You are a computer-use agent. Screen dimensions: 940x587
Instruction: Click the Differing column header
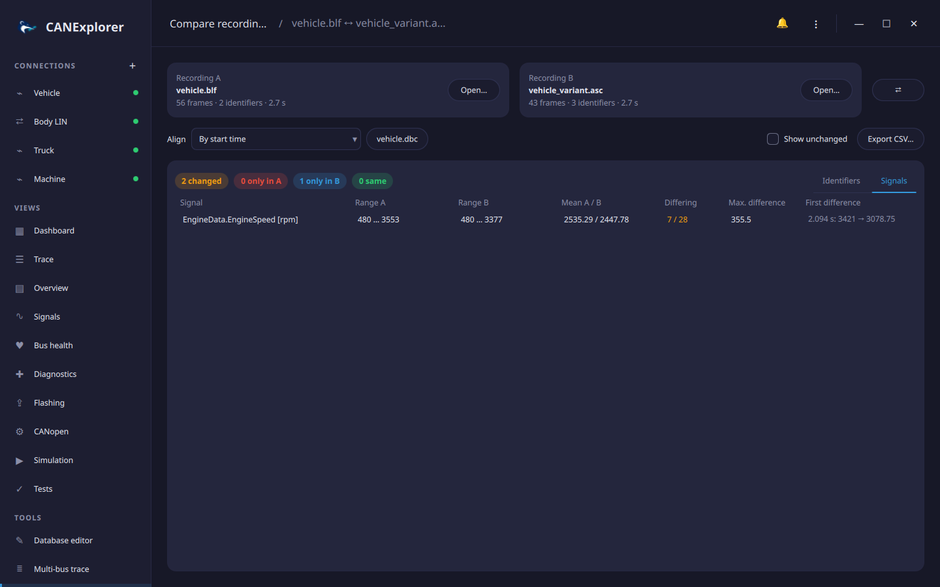(x=681, y=203)
